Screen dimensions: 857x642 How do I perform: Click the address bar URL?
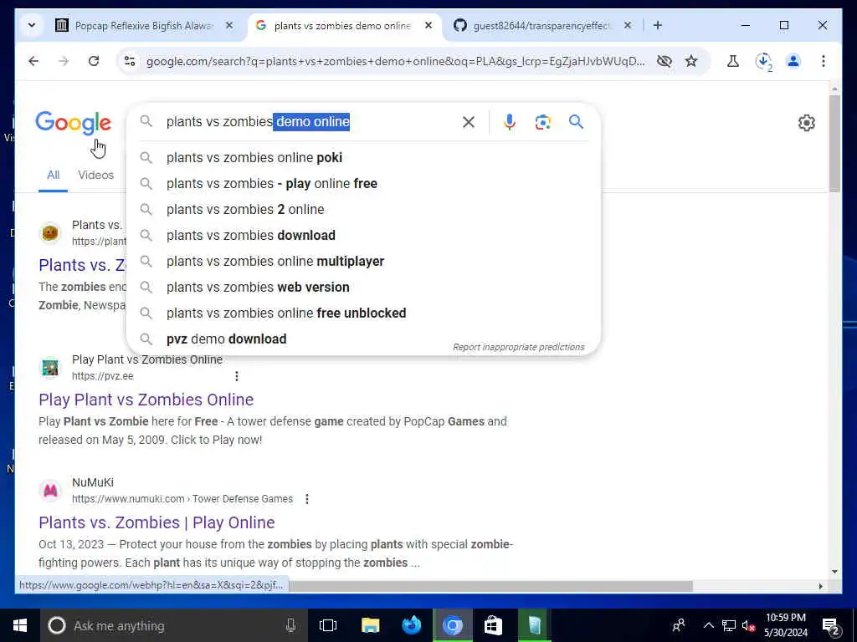coord(395,61)
